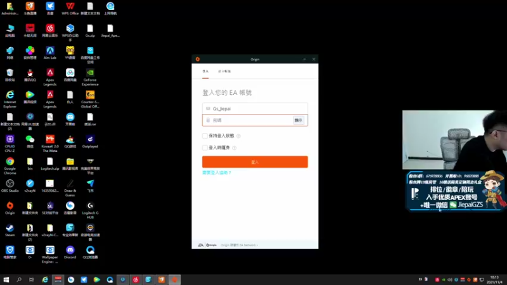Select the bin folder on desktop

[30, 164]
